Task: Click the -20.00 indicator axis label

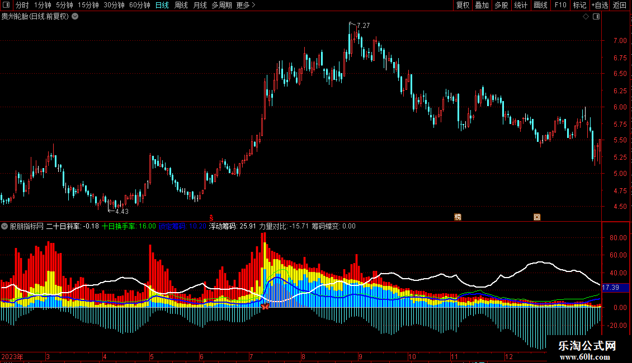Action: click(617, 326)
